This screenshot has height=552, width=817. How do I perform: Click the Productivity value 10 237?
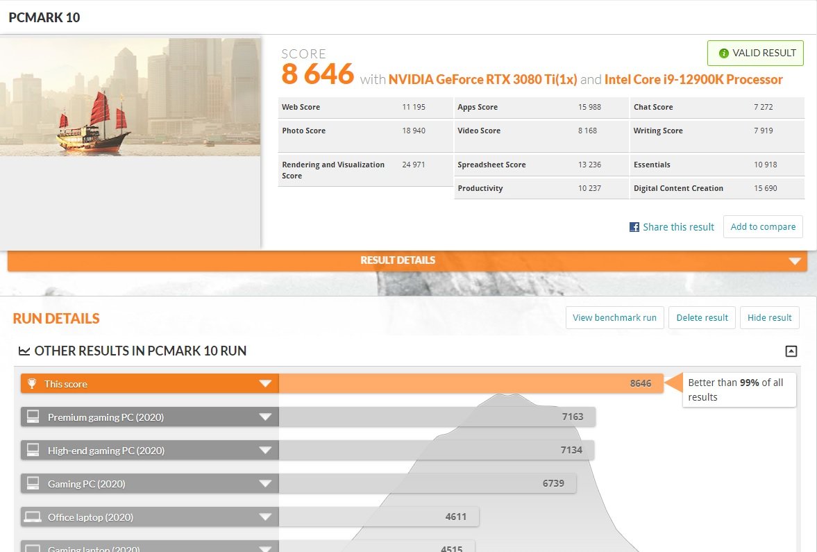pos(589,189)
